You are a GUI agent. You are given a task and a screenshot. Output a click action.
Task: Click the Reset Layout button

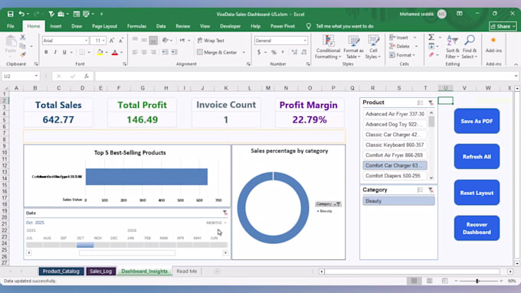(477, 193)
